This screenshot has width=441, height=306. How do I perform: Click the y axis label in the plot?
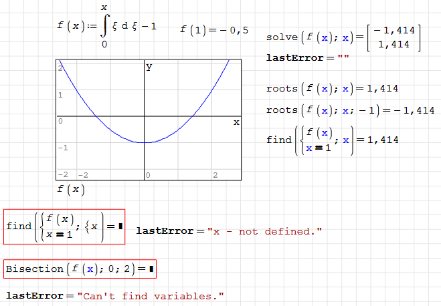click(149, 66)
